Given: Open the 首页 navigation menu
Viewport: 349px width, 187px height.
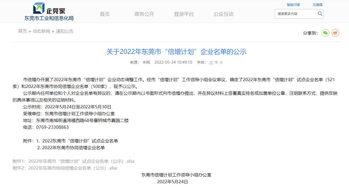Looking at the screenshot, I should 105,14.
